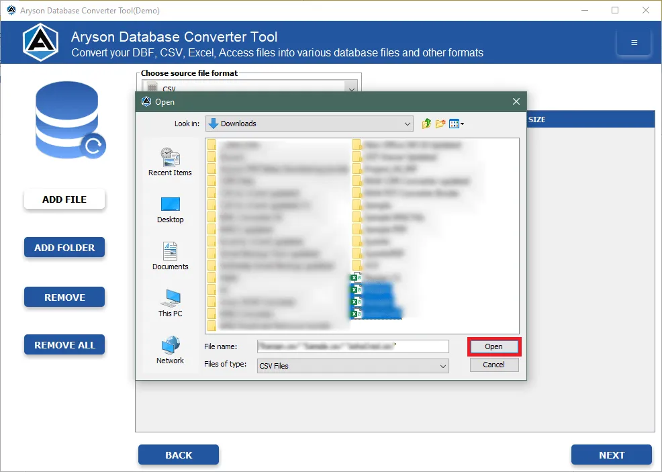Click the ADD FOLDER button
662x472 pixels.
(x=64, y=248)
